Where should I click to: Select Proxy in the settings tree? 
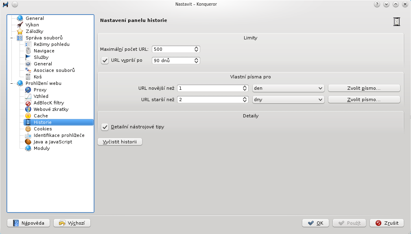40,90
